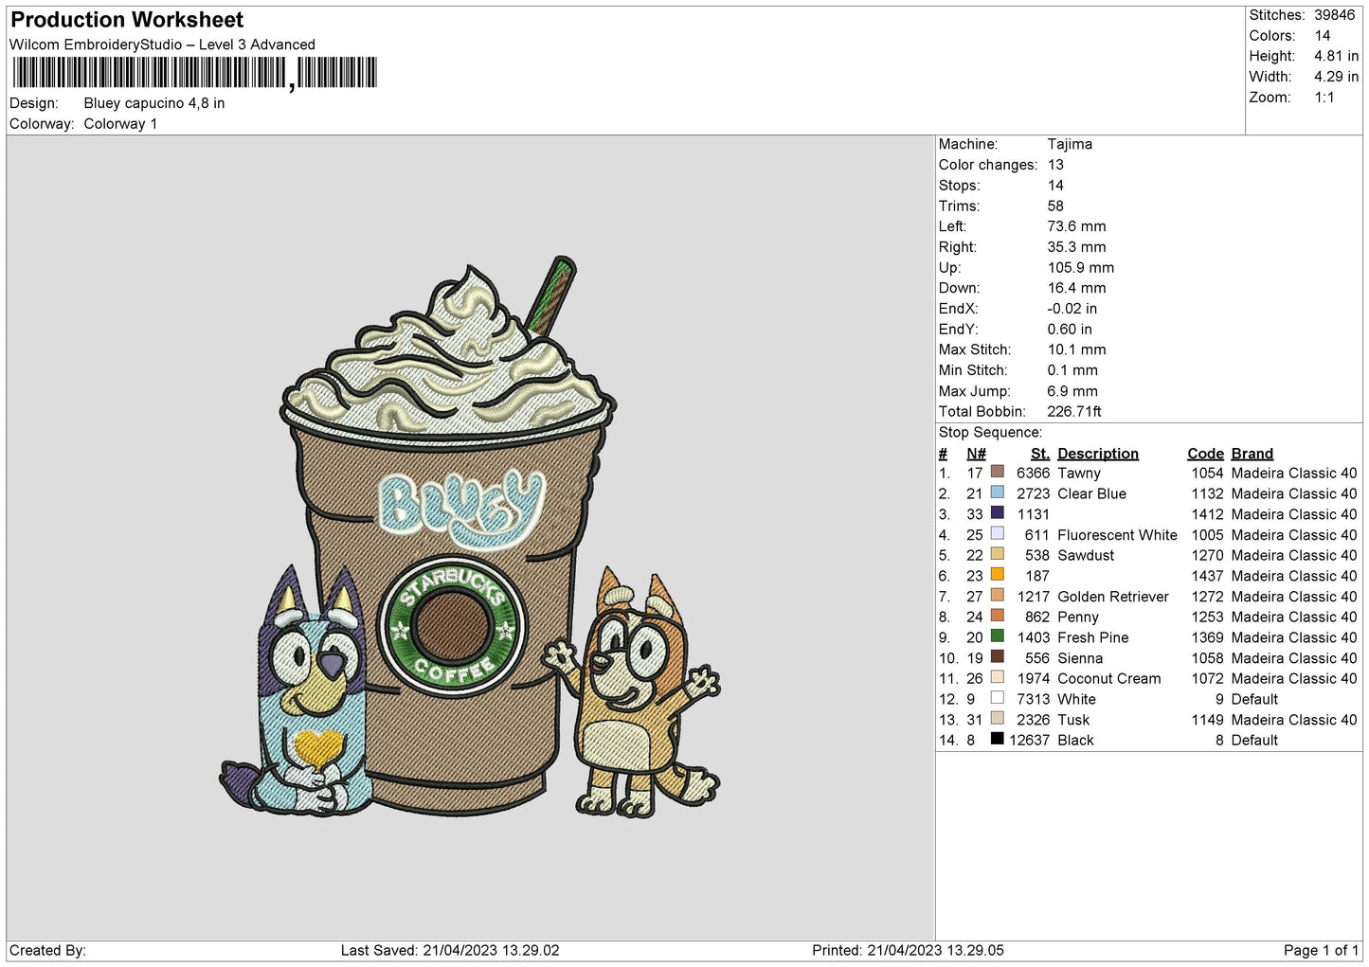This screenshot has width=1369, height=967.
Task: Click the dark purple swatch in row 3
Action: pos(997,513)
